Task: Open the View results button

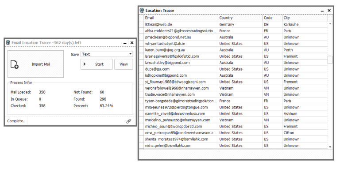Action: point(124,64)
